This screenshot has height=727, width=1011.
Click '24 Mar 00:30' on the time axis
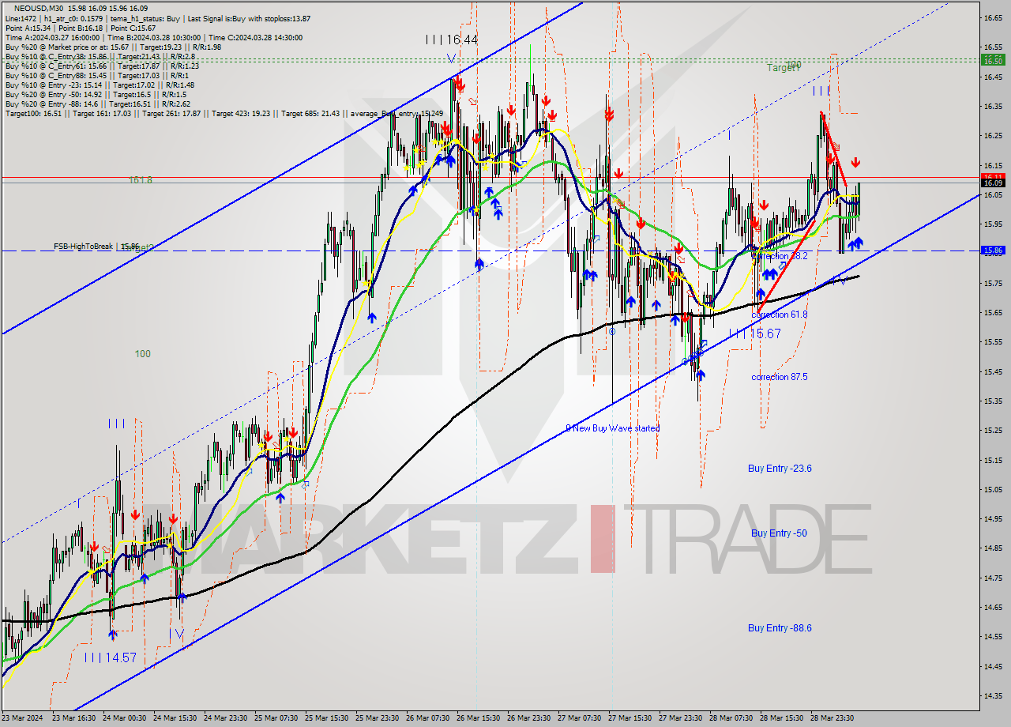126,718
